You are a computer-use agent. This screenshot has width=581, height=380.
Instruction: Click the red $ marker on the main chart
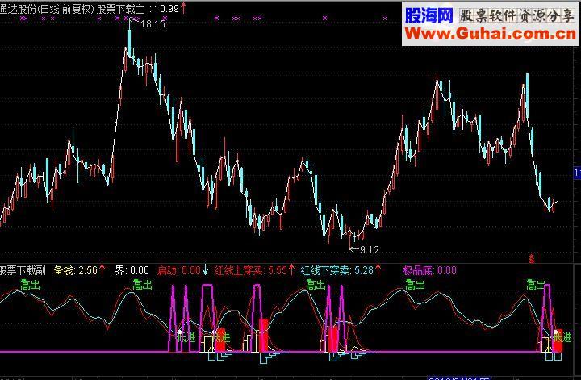click(532, 258)
